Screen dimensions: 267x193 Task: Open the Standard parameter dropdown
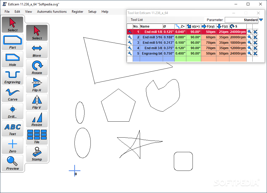click(x=261, y=20)
